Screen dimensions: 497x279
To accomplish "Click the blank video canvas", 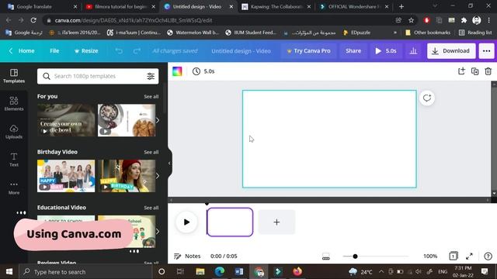I will 329,139.
